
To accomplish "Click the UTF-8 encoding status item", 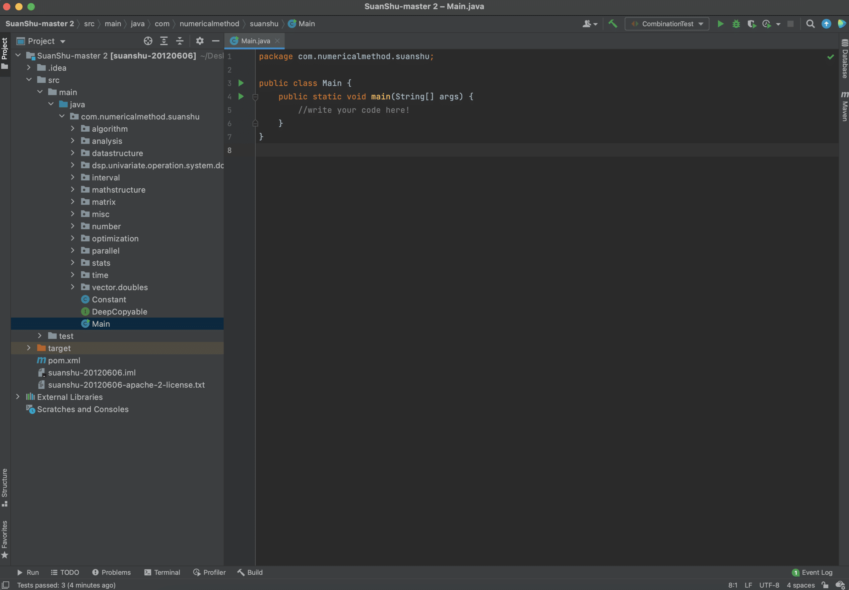I will pos(769,585).
